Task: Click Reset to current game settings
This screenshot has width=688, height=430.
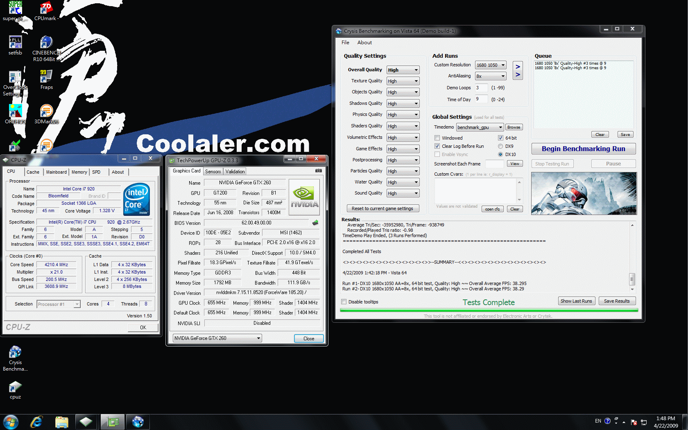Action: pyautogui.click(x=382, y=208)
